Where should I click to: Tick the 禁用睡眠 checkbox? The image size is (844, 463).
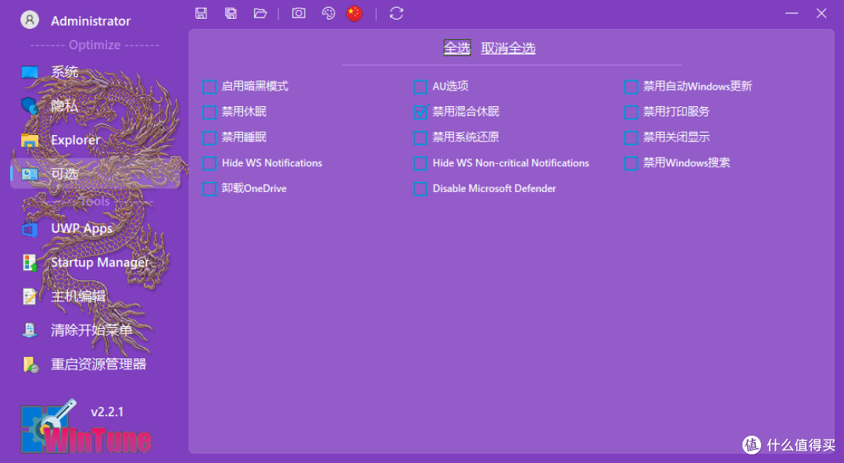point(209,137)
